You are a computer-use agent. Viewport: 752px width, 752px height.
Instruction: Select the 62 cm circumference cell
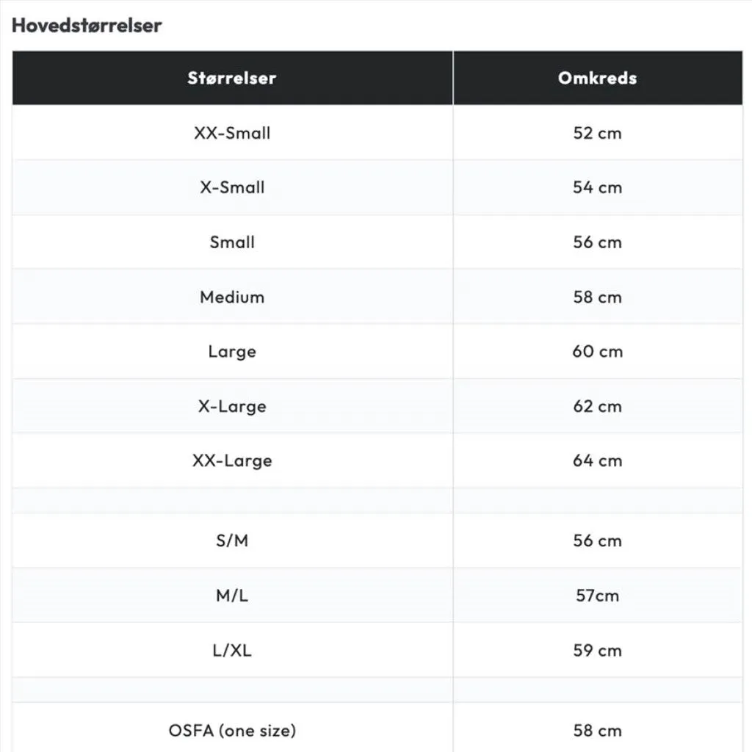coord(598,406)
